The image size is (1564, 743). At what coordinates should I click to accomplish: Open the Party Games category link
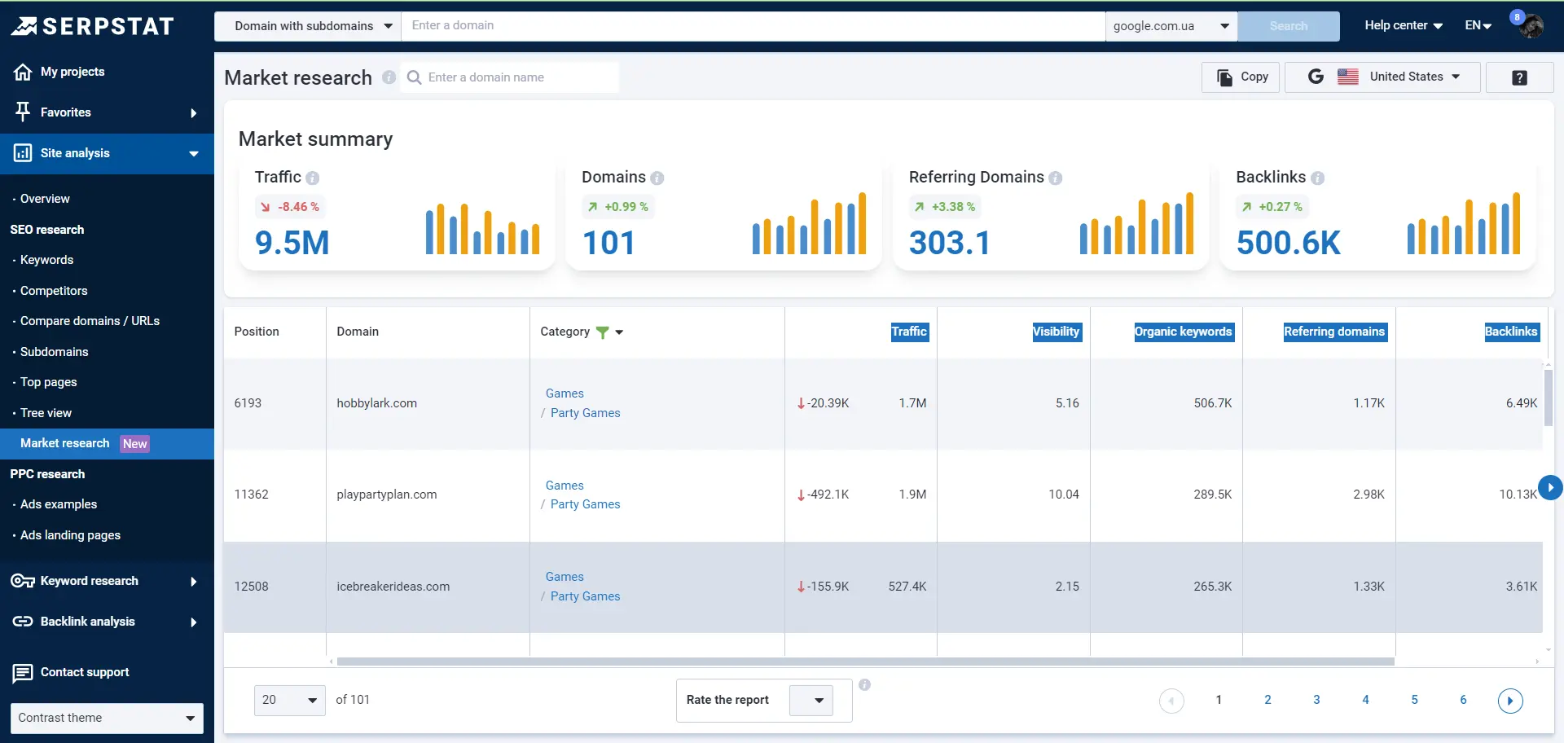(x=586, y=413)
